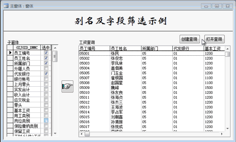Select the row with employee 05001
This screenshot has width=236, height=142.
pos(152,53)
